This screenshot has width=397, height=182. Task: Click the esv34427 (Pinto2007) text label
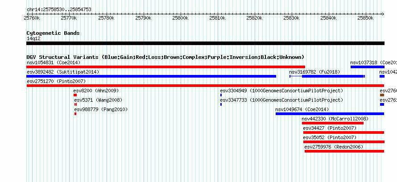pyautogui.click(x=330, y=128)
